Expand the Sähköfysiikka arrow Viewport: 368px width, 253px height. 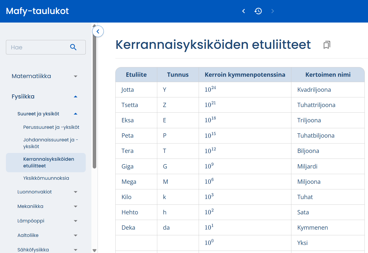coord(76,250)
